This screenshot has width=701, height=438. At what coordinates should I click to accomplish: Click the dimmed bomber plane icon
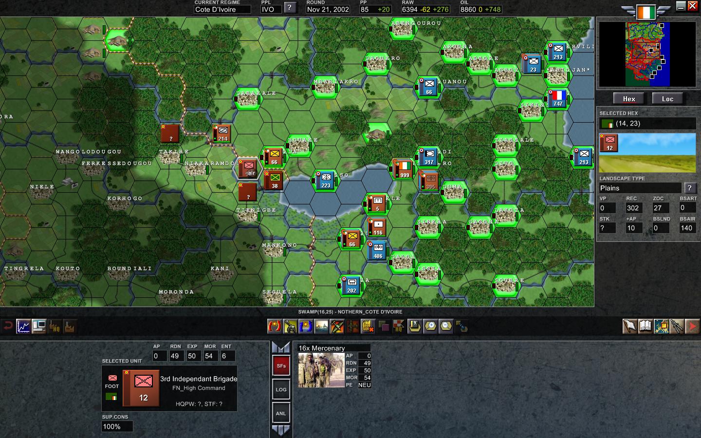click(352, 326)
